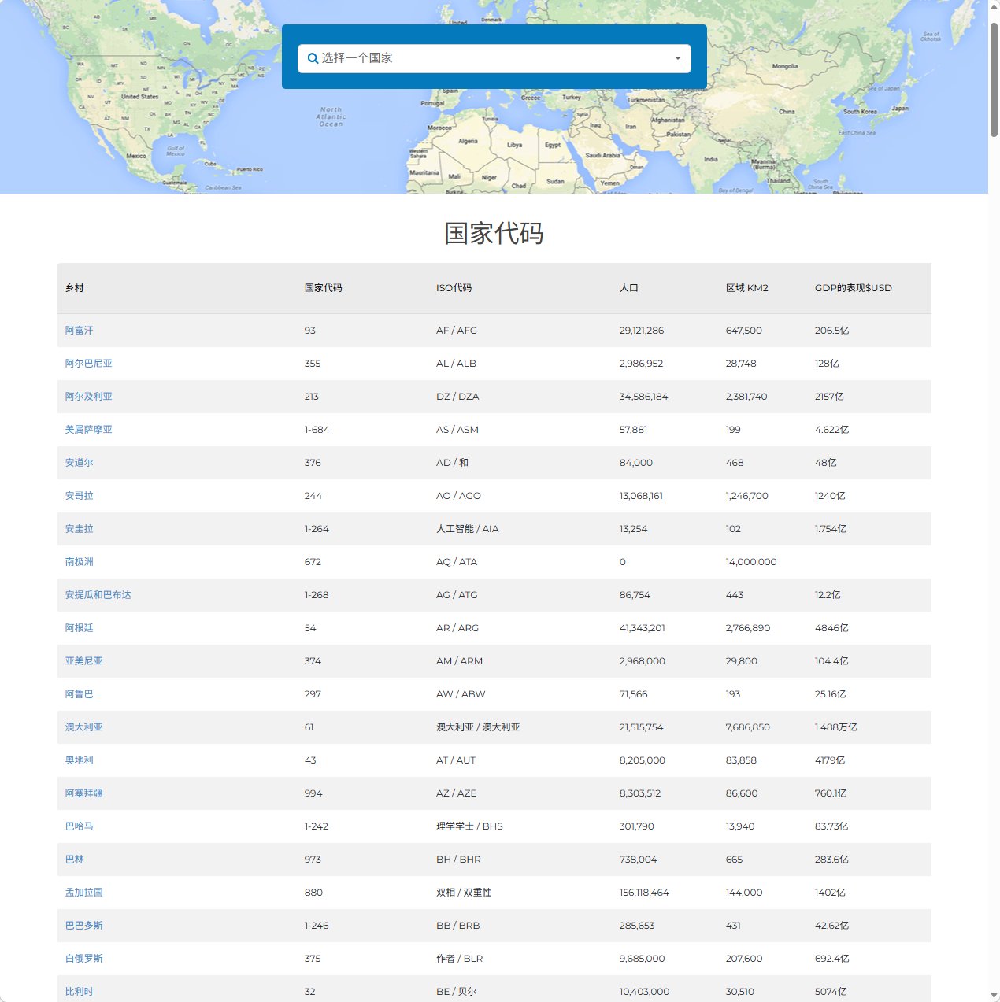The width and height of the screenshot is (1000, 1002).
Task: Open the 阿富汗 country page
Action: [x=79, y=331]
